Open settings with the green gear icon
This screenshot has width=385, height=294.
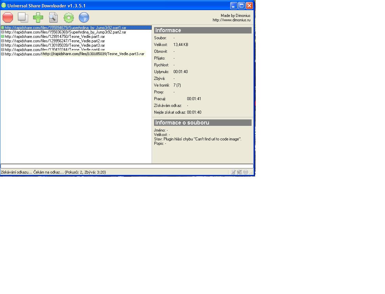point(69,18)
